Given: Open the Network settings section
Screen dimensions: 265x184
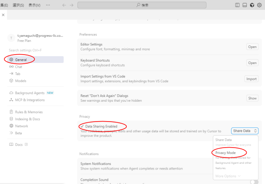Looking at the screenshot, I should [x=21, y=126].
